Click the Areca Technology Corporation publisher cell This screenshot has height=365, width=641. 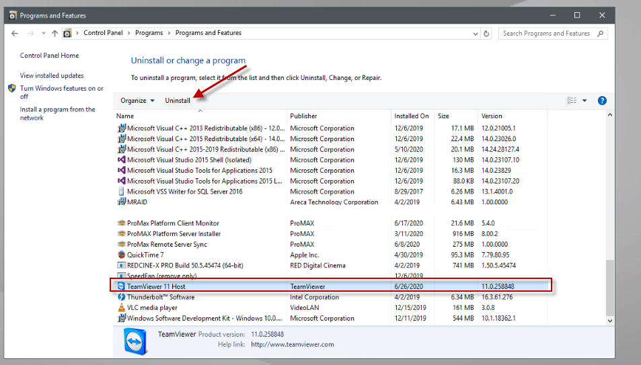coord(334,202)
